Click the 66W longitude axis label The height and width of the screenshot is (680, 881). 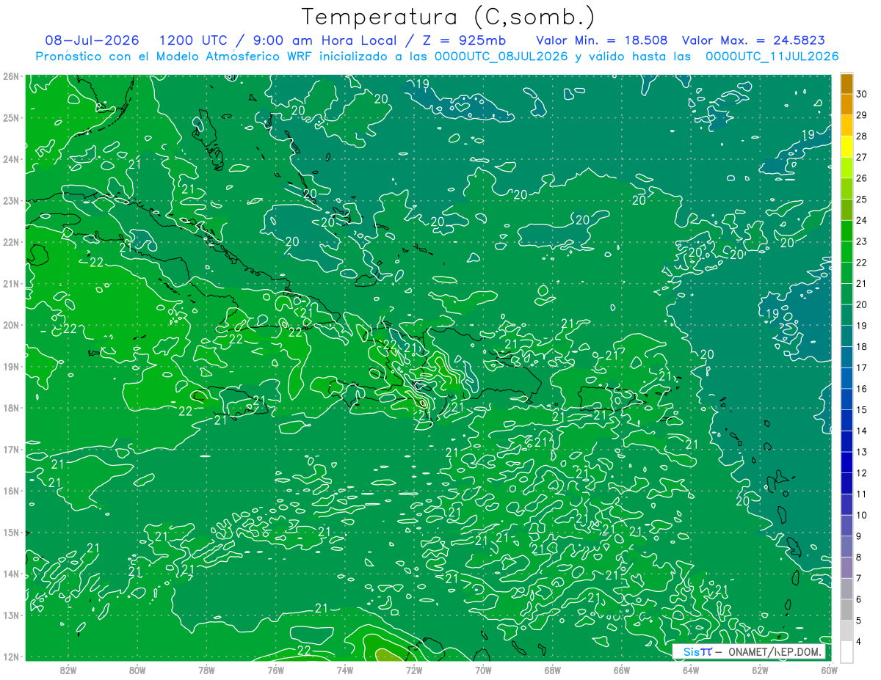click(621, 670)
